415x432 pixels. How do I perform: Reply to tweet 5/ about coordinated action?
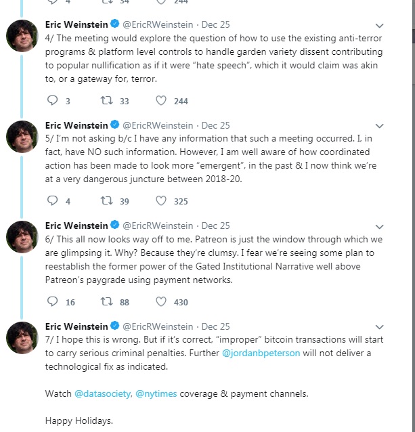(53, 201)
